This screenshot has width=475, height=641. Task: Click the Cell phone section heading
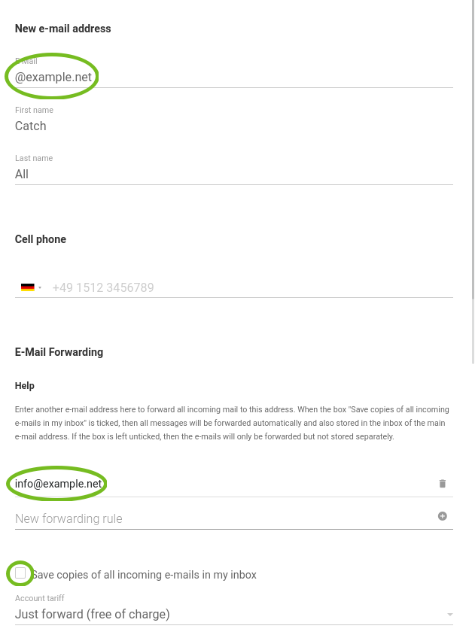(41, 239)
